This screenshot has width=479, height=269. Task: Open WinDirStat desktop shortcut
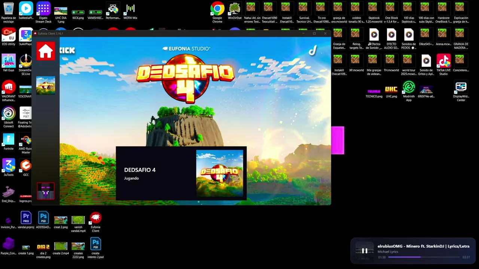235,11
